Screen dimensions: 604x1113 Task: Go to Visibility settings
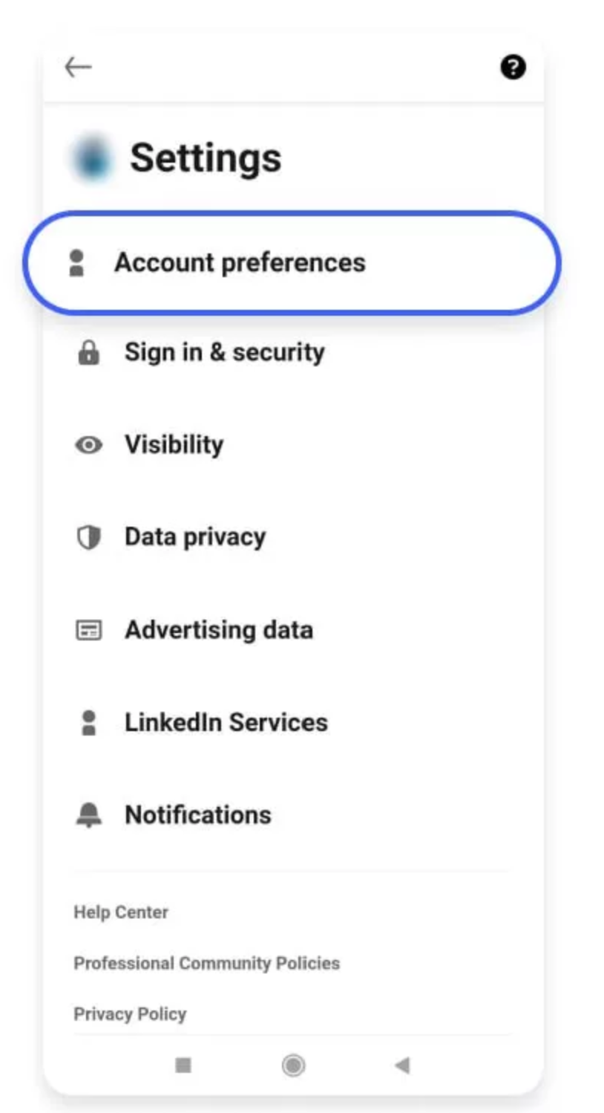[x=174, y=444]
